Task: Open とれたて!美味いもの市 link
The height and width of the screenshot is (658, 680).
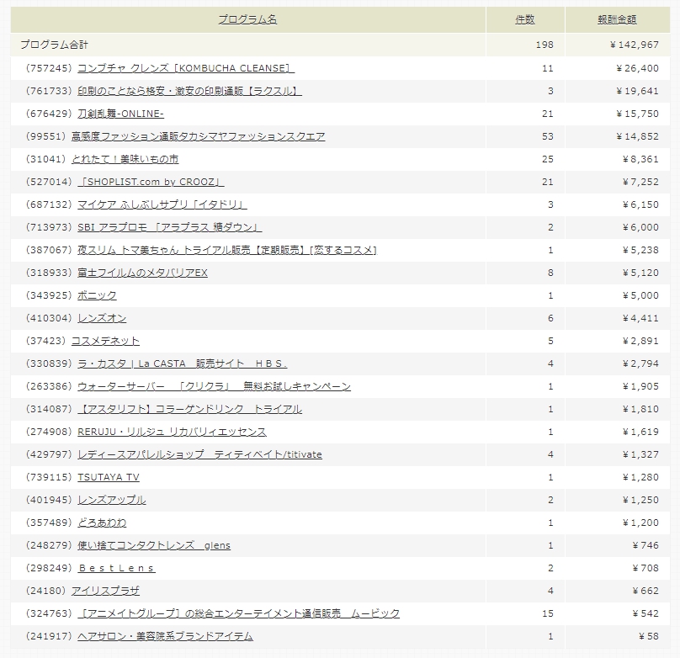Action: coord(125,159)
